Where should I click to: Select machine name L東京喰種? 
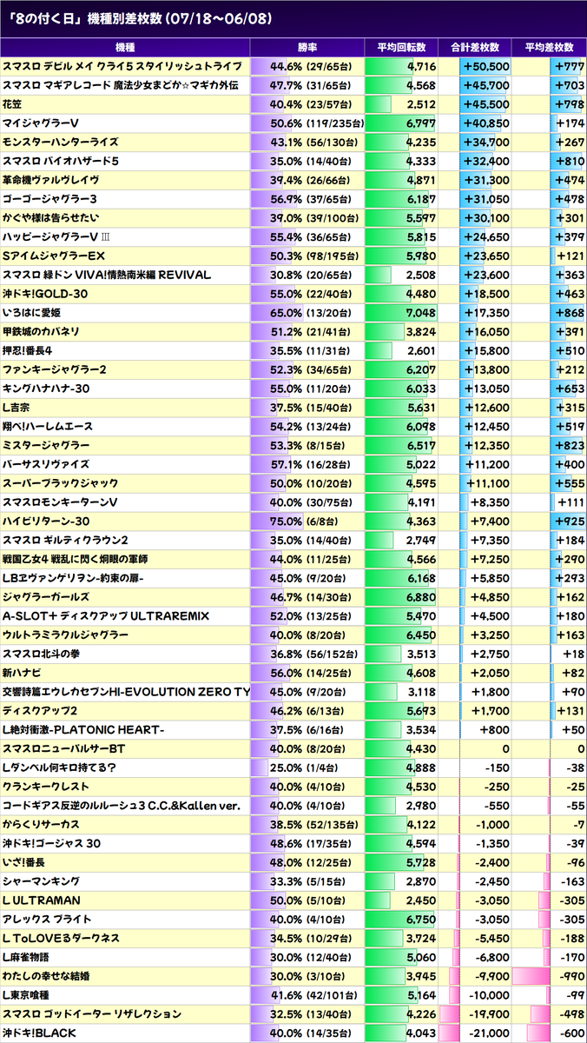coord(26,995)
